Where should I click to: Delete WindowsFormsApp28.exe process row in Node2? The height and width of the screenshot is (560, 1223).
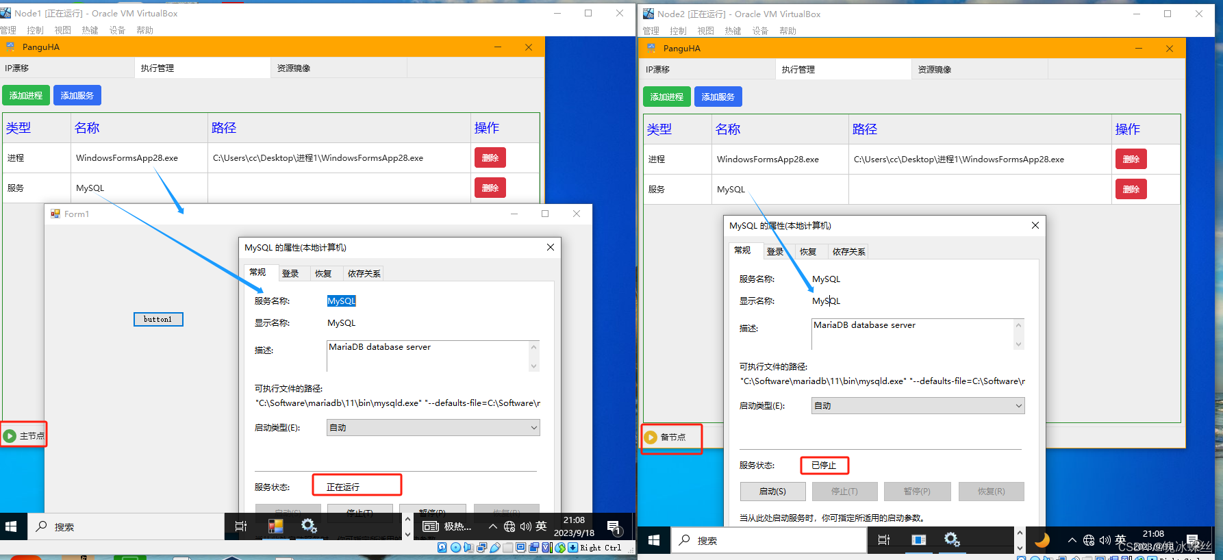pyautogui.click(x=1131, y=159)
